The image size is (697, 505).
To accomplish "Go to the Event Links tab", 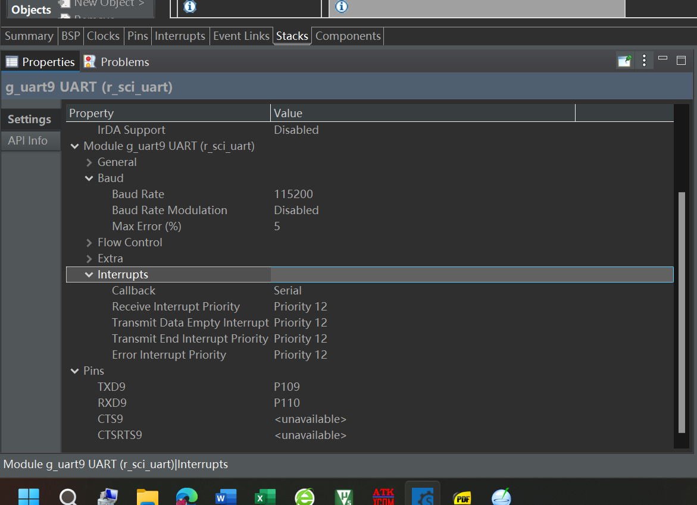I will click(242, 36).
